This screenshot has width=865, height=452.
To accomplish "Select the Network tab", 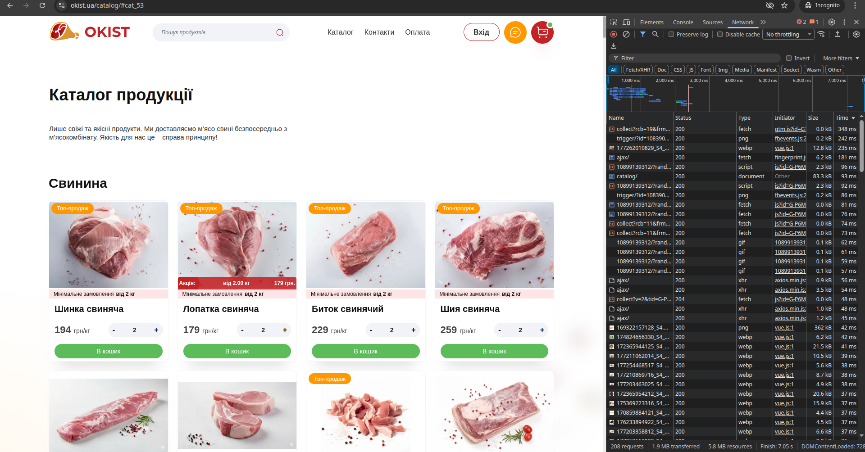I will click(743, 22).
